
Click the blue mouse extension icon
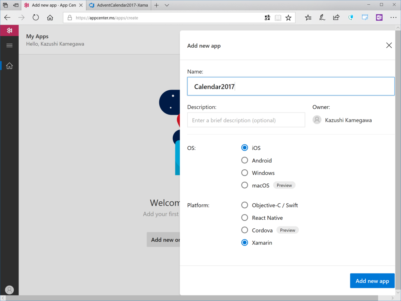point(351,17)
